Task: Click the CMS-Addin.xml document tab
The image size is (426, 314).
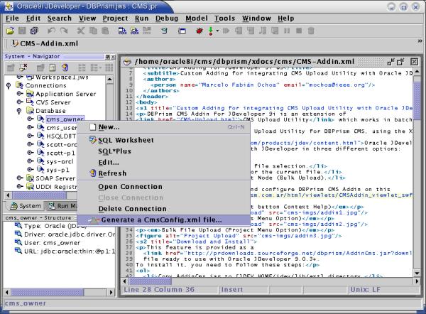Action: pyautogui.click(x=45, y=43)
